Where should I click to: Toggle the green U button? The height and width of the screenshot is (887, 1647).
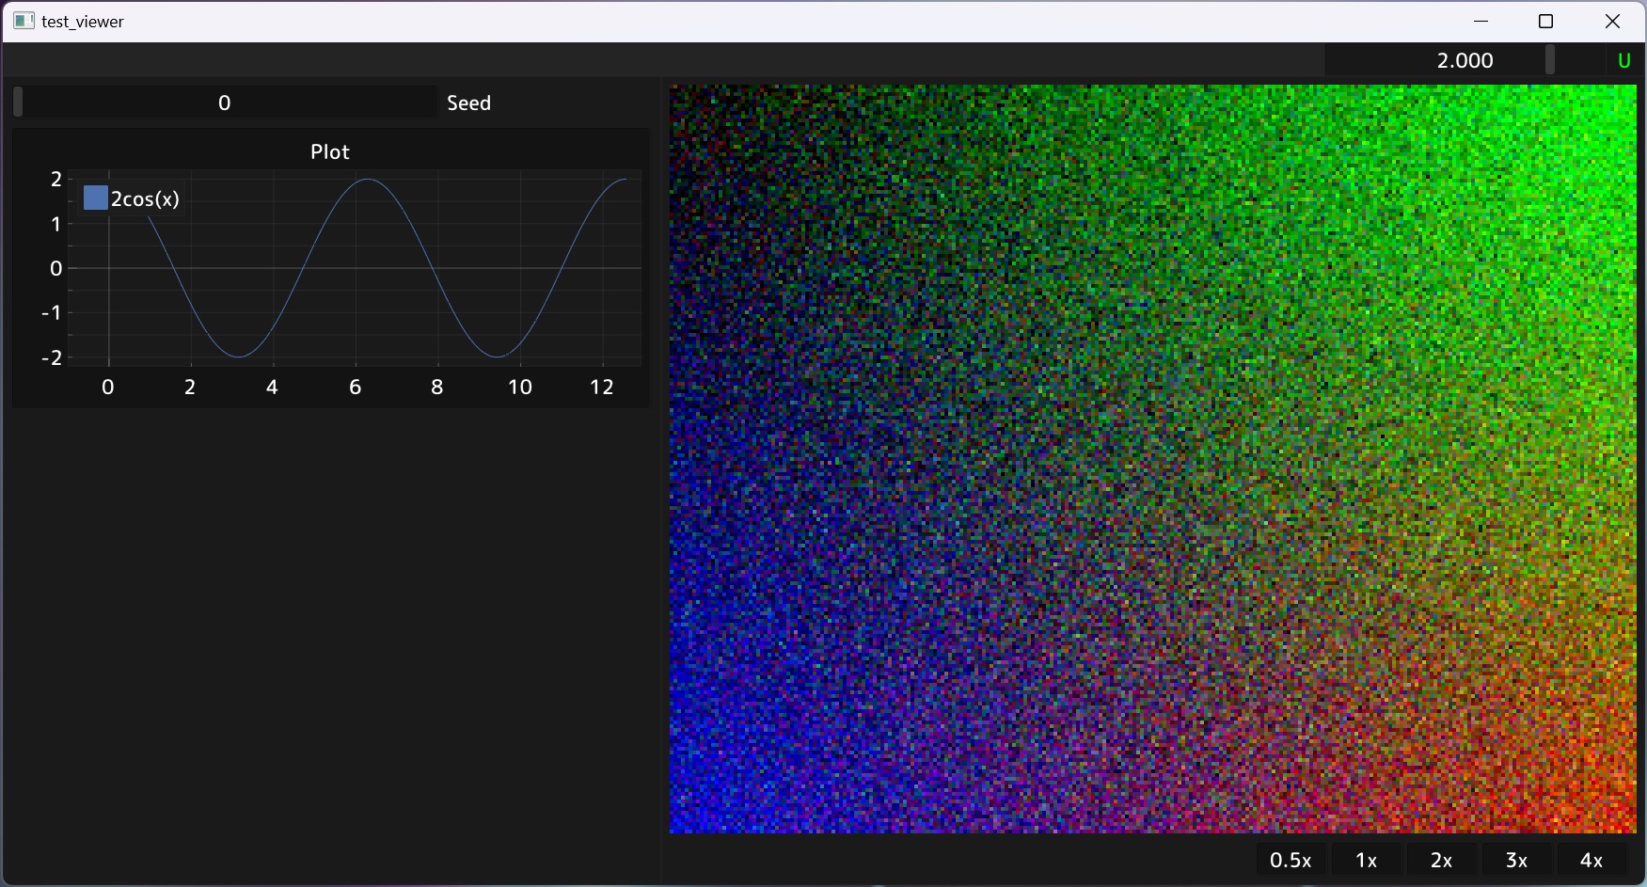(x=1624, y=59)
